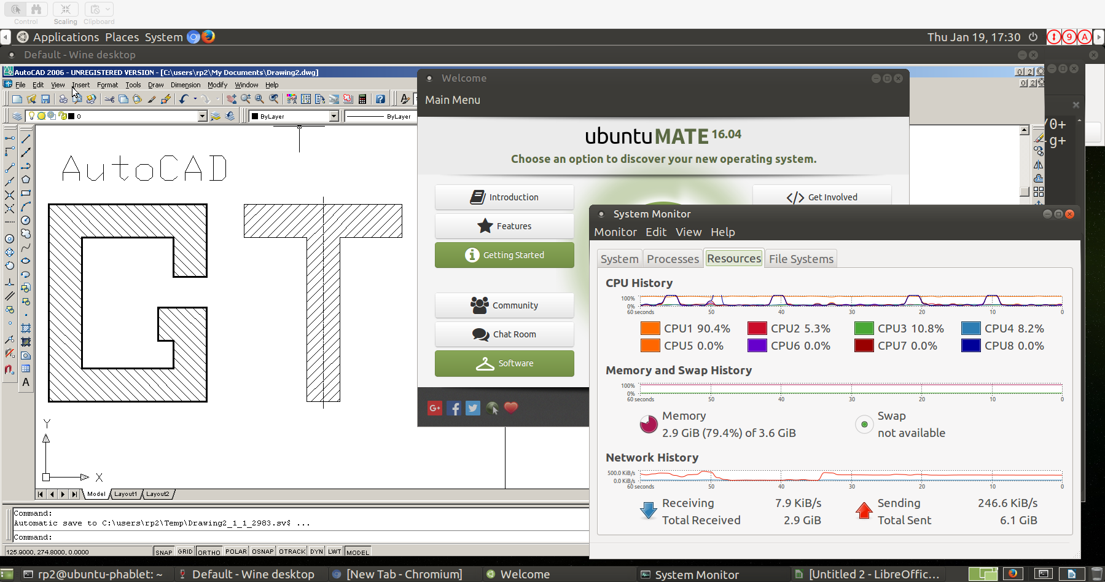Click the Software button in Welcome
Screen dimensions: 1105x582
(x=504, y=363)
